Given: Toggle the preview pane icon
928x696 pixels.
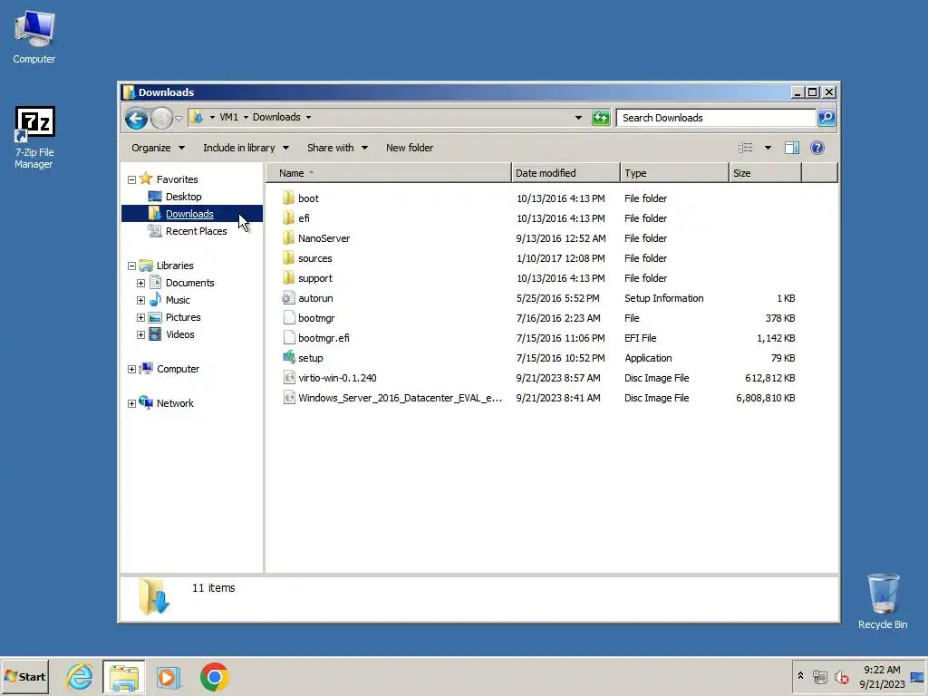Looking at the screenshot, I should 792,148.
